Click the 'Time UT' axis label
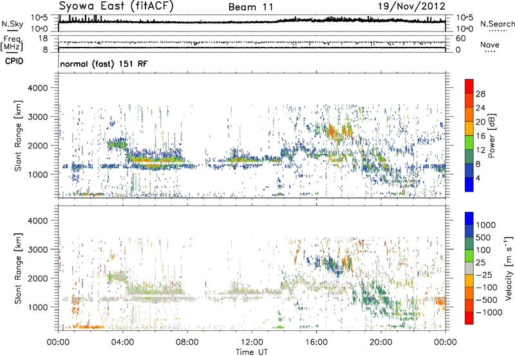The image size is (515, 356). 252,352
